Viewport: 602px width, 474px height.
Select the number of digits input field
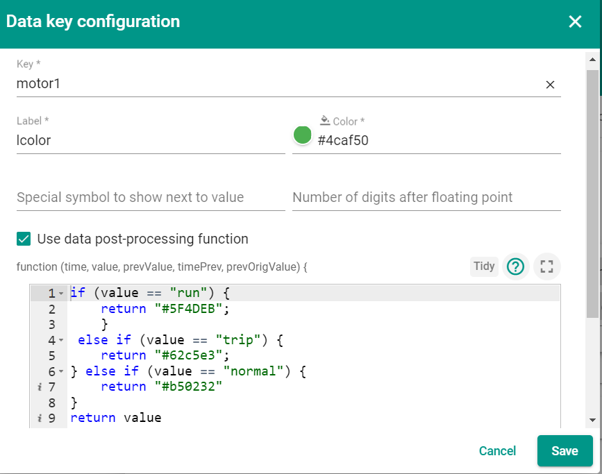[x=417, y=197]
